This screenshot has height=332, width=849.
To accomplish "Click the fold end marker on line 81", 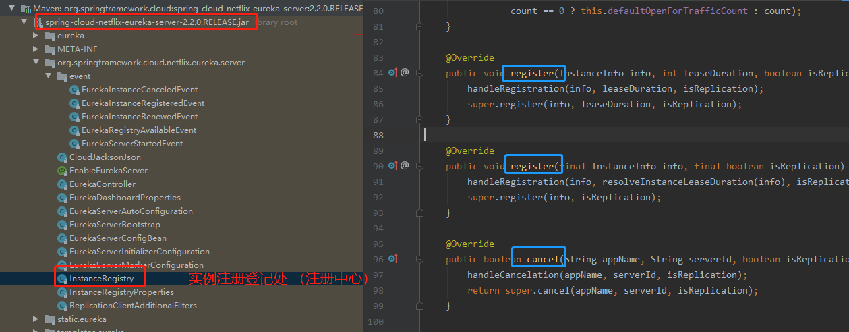I will click(x=419, y=26).
